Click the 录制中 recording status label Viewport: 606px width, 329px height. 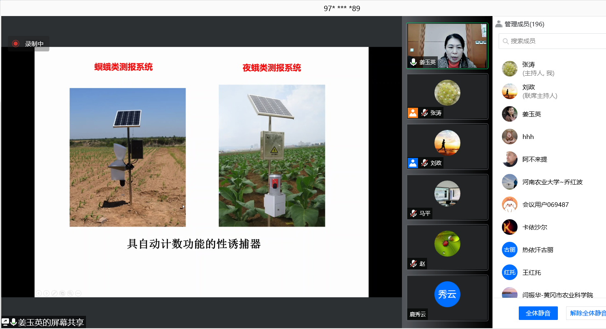pyautogui.click(x=34, y=44)
